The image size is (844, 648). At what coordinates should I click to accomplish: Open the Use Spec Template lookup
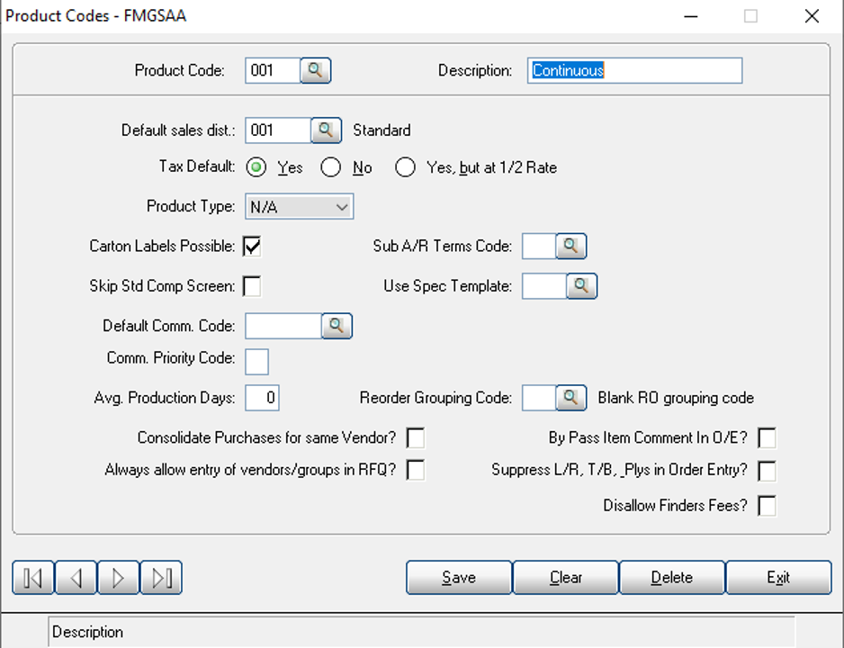pos(582,286)
